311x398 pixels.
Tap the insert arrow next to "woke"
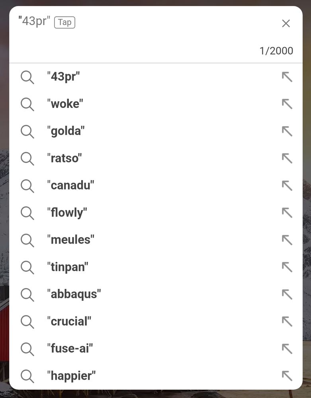[287, 104]
